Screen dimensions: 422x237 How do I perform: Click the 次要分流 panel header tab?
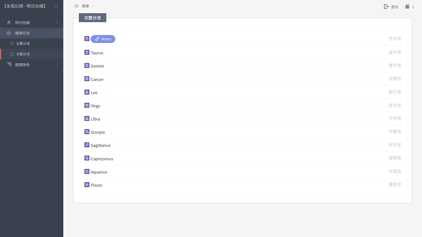93,18
